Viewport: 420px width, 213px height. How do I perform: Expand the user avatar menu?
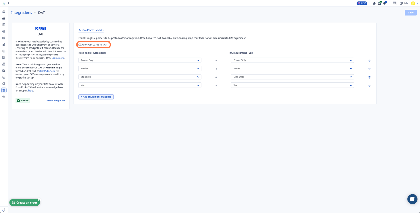point(414,3)
